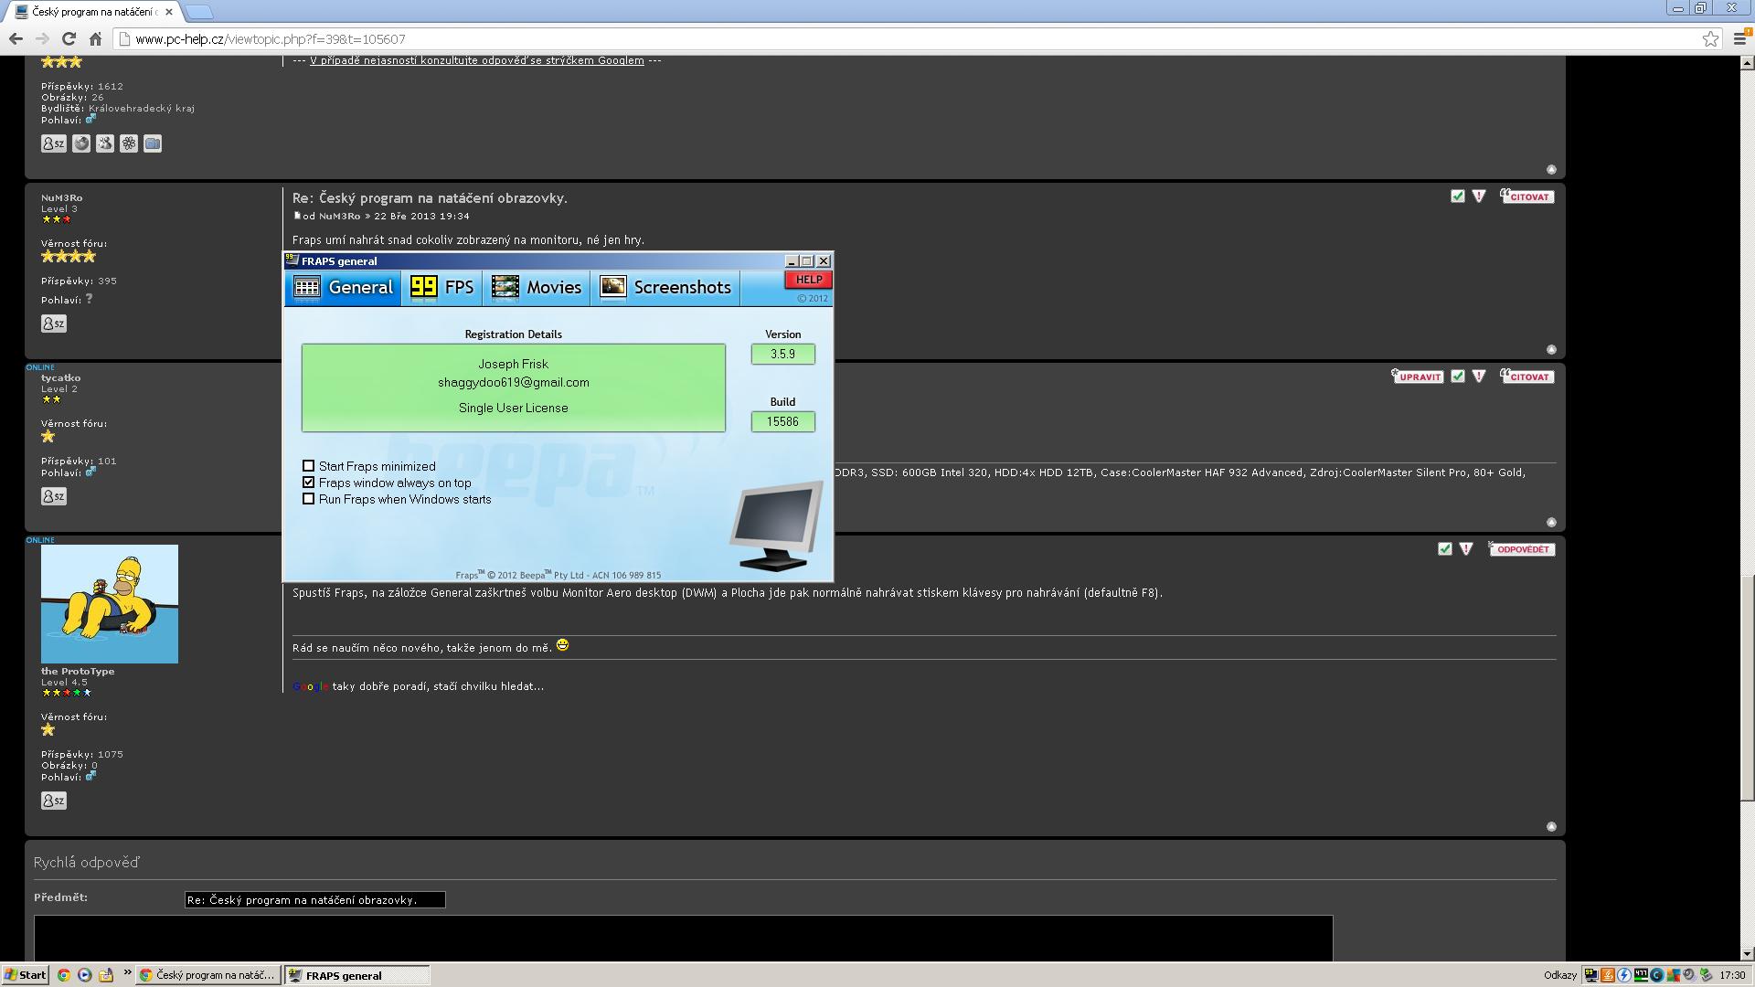Launch Chrome from quick launch bar
Image resolution: width=1755 pixels, height=987 pixels.
pyautogui.click(x=63, y=975)
